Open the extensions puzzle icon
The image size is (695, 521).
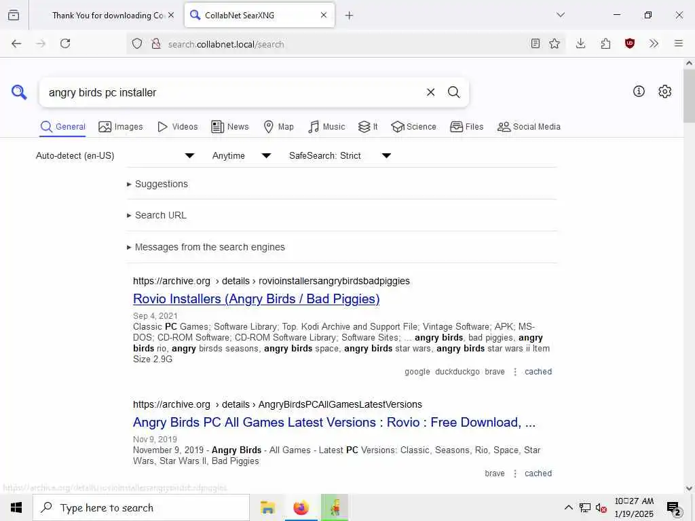pos(605,43)
